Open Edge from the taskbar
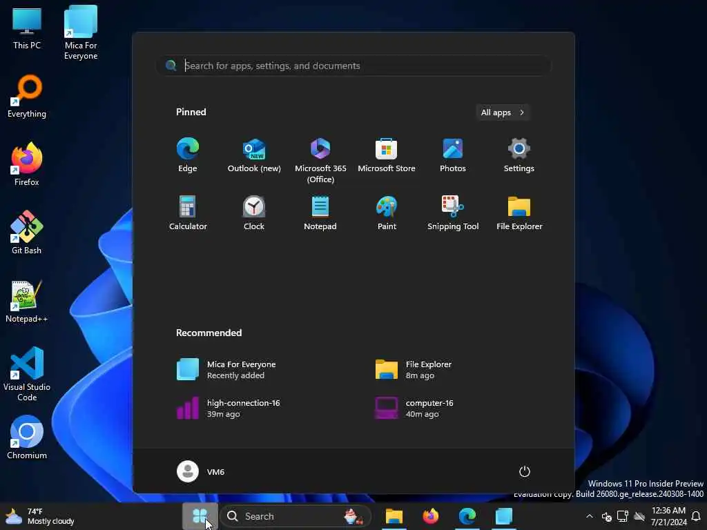 tap(467, 516)
